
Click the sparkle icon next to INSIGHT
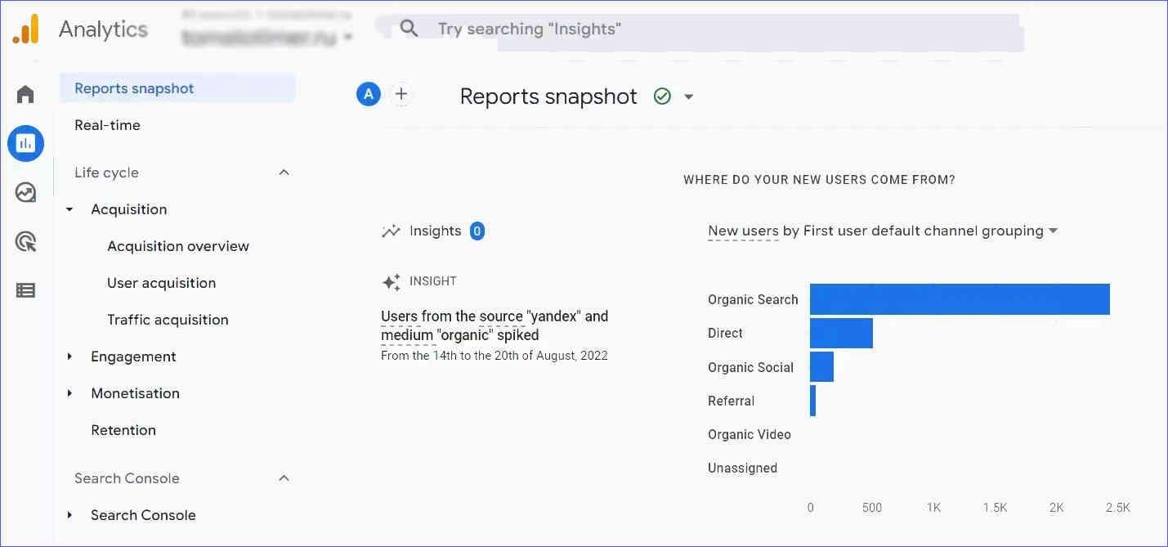390,281
